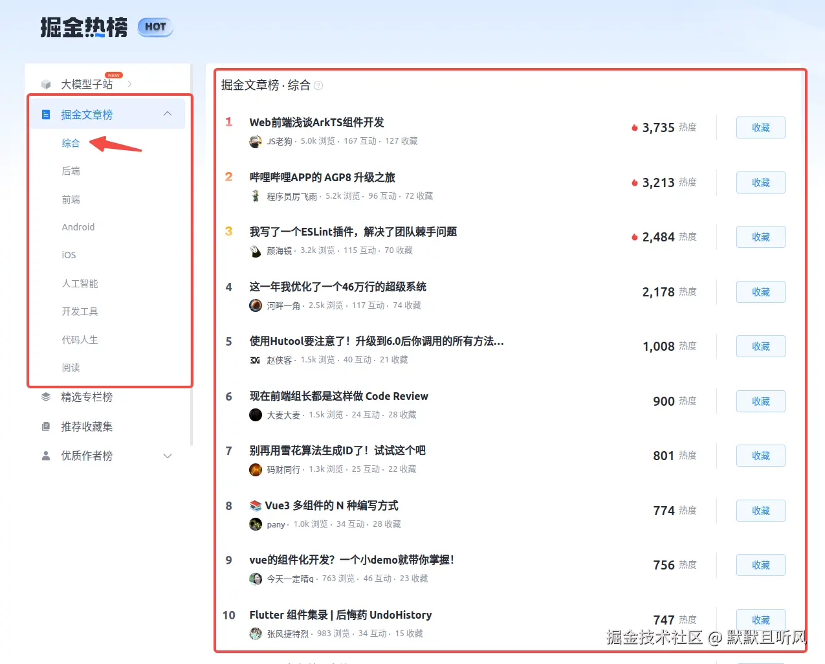
Task: Expand the 优质作者榜 chevron
Action: (x=168, y=456)
